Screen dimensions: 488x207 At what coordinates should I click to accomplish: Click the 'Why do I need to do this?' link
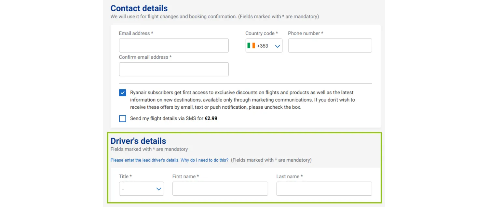[204, 160]
